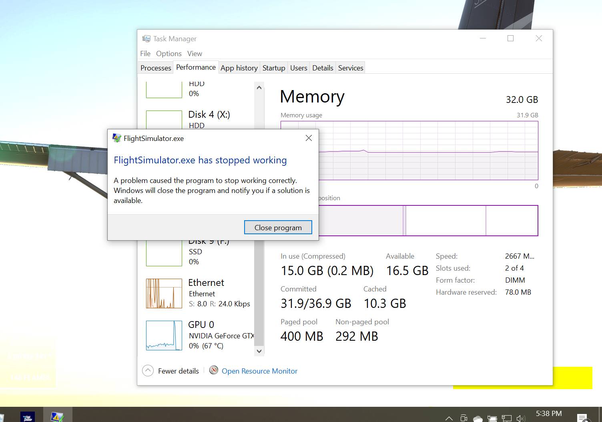Switch to the App history tab
Screen dimensions: 602x422
pyautogui.click(x=239, y=68)
